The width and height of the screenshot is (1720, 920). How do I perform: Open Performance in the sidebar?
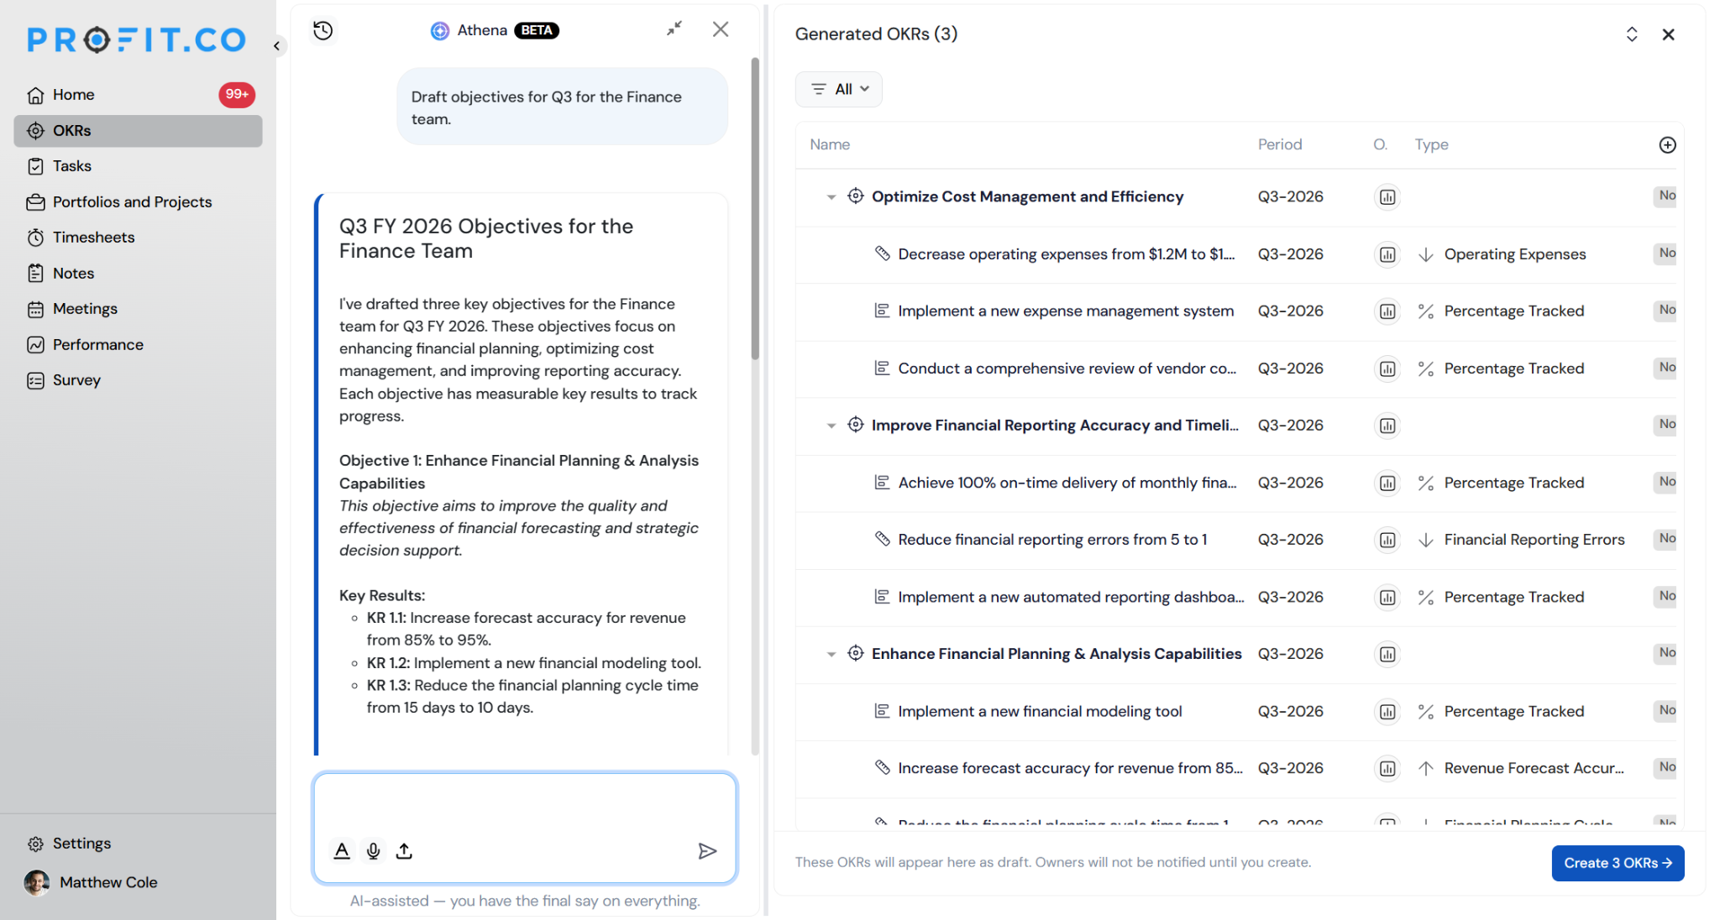tap(138, 345)
